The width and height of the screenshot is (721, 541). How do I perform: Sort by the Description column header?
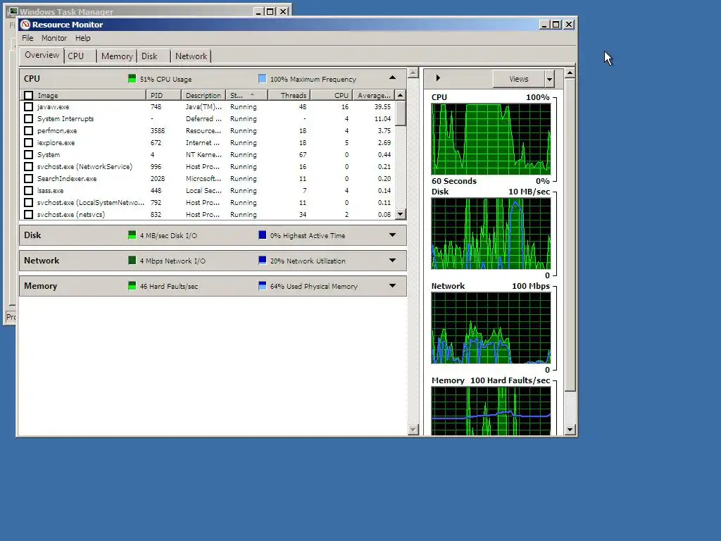click(203, 95)
